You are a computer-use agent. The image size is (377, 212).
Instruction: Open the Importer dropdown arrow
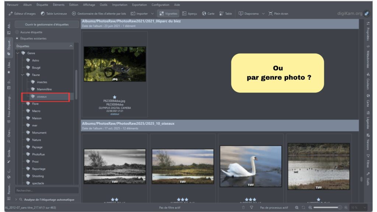point(152,14)
